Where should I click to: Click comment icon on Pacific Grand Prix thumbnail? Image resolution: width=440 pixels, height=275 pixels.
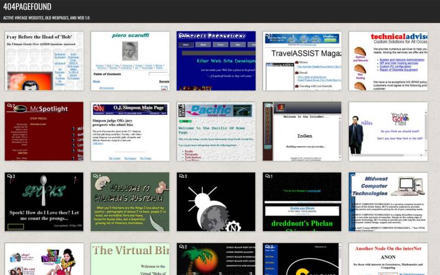coord(182,106)
